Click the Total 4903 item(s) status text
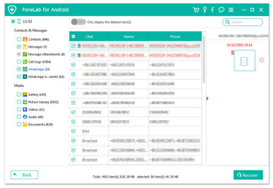This screenshot has width=273, height=188. click(x=113, y=177)
